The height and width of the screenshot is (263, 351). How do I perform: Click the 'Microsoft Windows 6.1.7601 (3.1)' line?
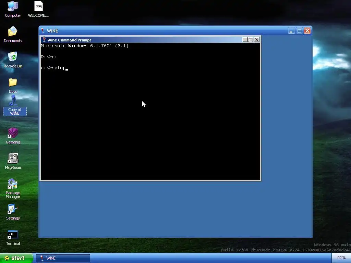point(85,46)
